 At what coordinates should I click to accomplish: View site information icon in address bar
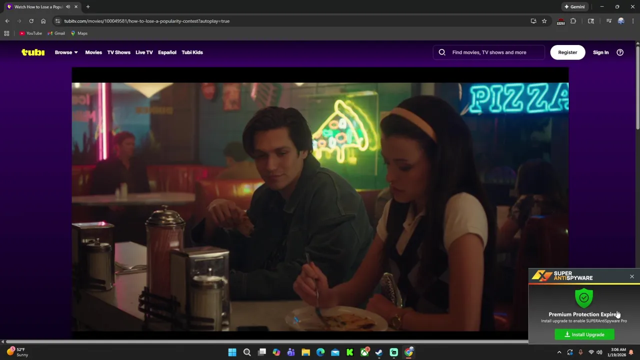(x=57, y=21)
